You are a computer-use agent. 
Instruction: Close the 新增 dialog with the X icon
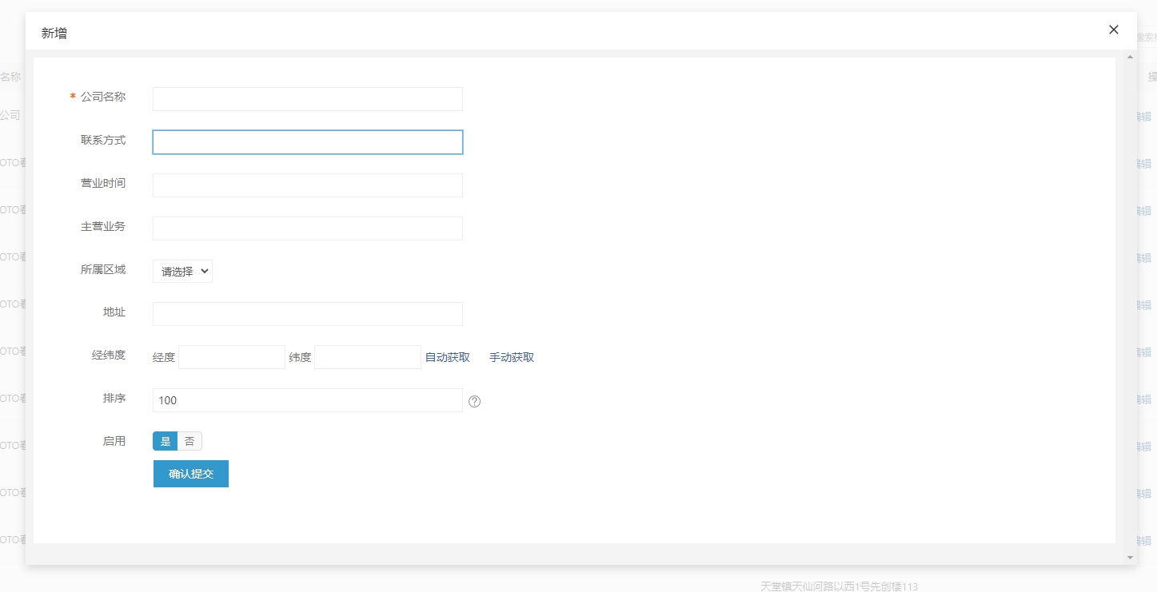tap(1113, 30)
